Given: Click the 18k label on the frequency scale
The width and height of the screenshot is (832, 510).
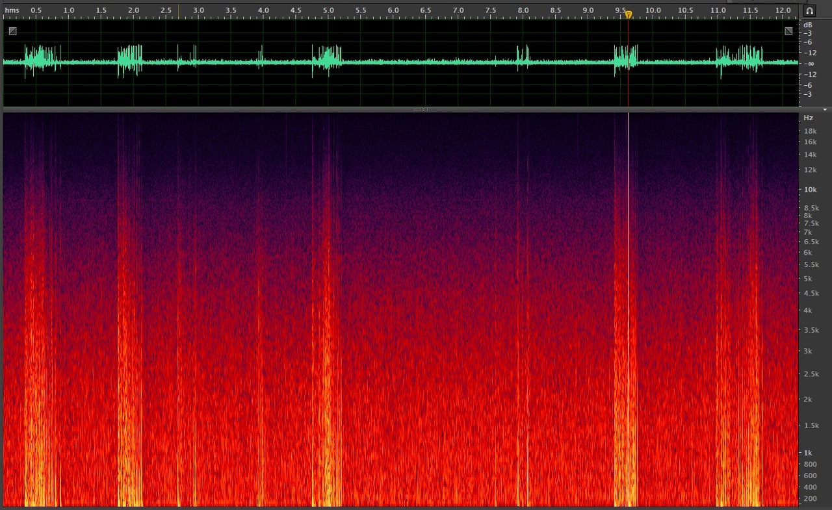Looking at the screenshot, I should [x=811, y=131].
